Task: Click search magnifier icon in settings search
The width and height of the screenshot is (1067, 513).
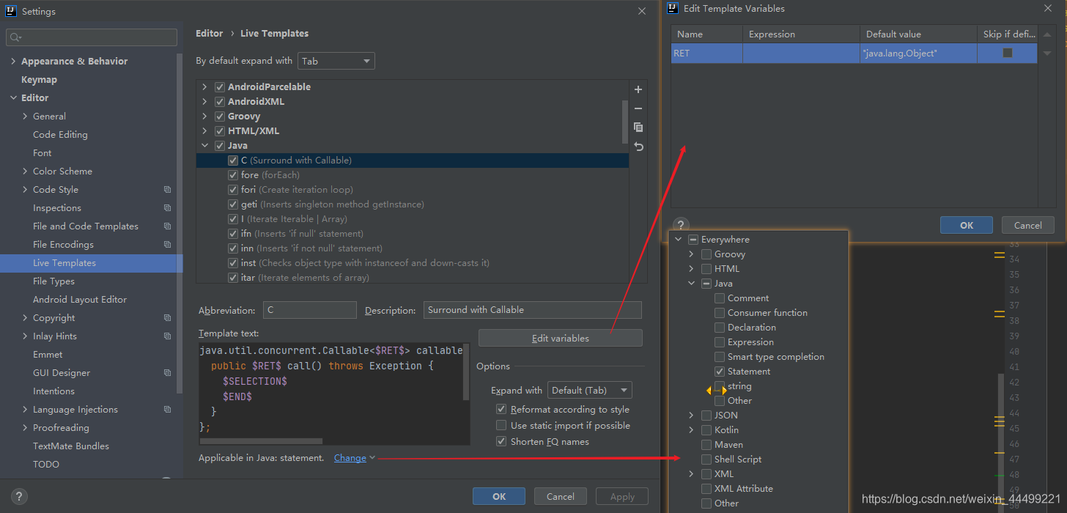Action: pyautogui.click(x=16, y=37)
